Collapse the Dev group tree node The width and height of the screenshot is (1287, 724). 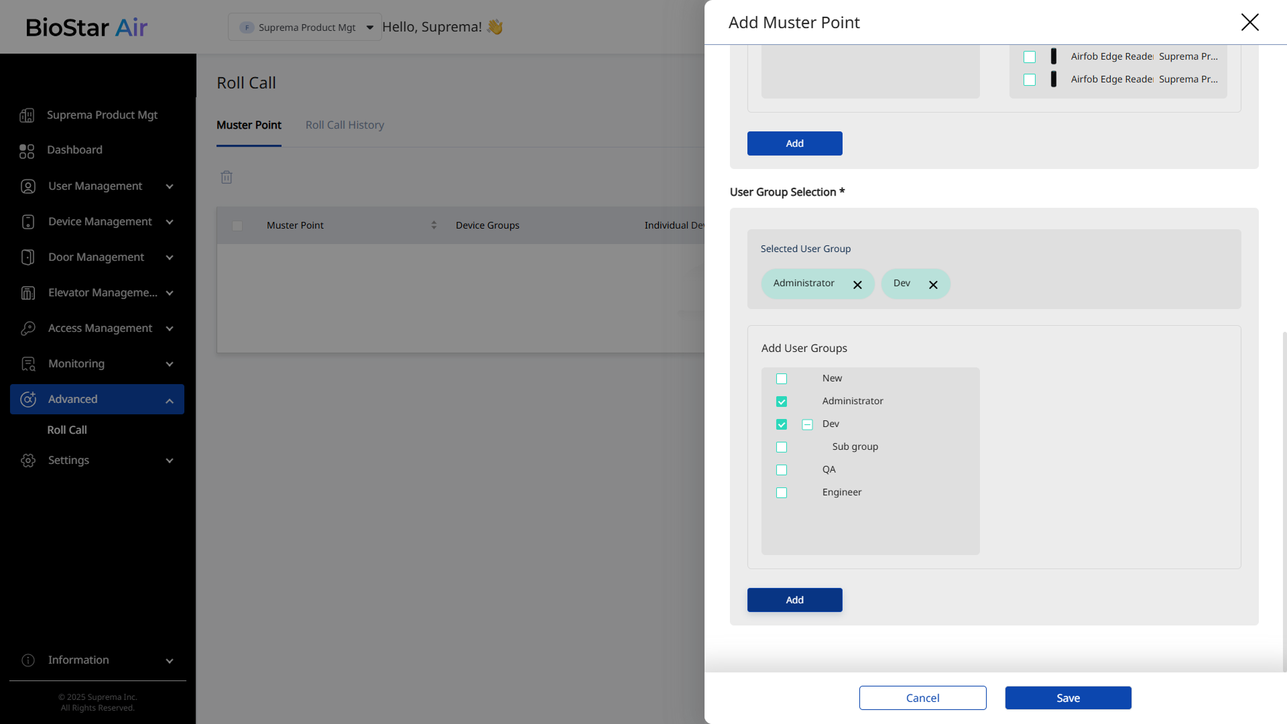coord(807,424)
